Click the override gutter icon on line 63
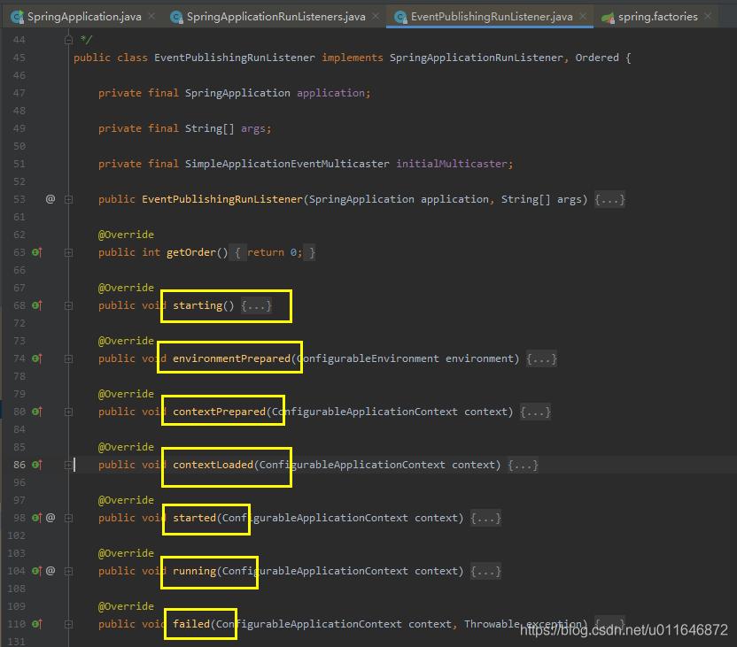The width and height of the screenshot is (737, 647). pos(36,252)
